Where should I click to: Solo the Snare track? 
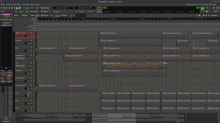(34, 108)
